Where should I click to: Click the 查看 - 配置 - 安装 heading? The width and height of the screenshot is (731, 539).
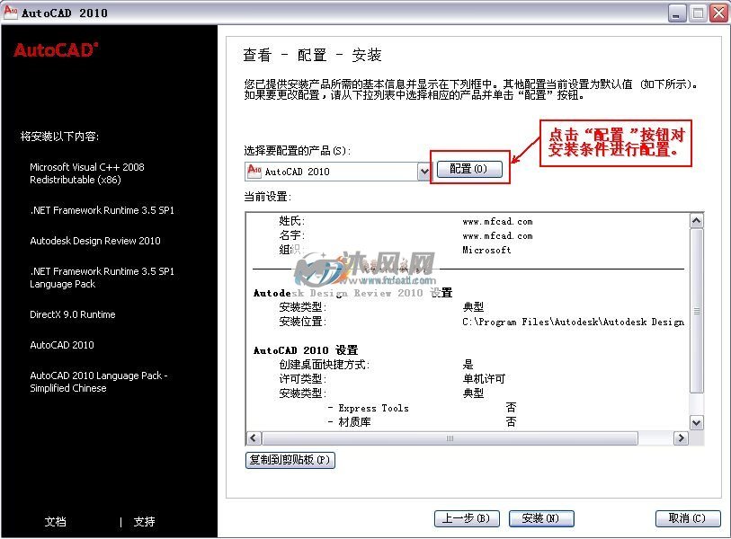(x=312, y=55)
